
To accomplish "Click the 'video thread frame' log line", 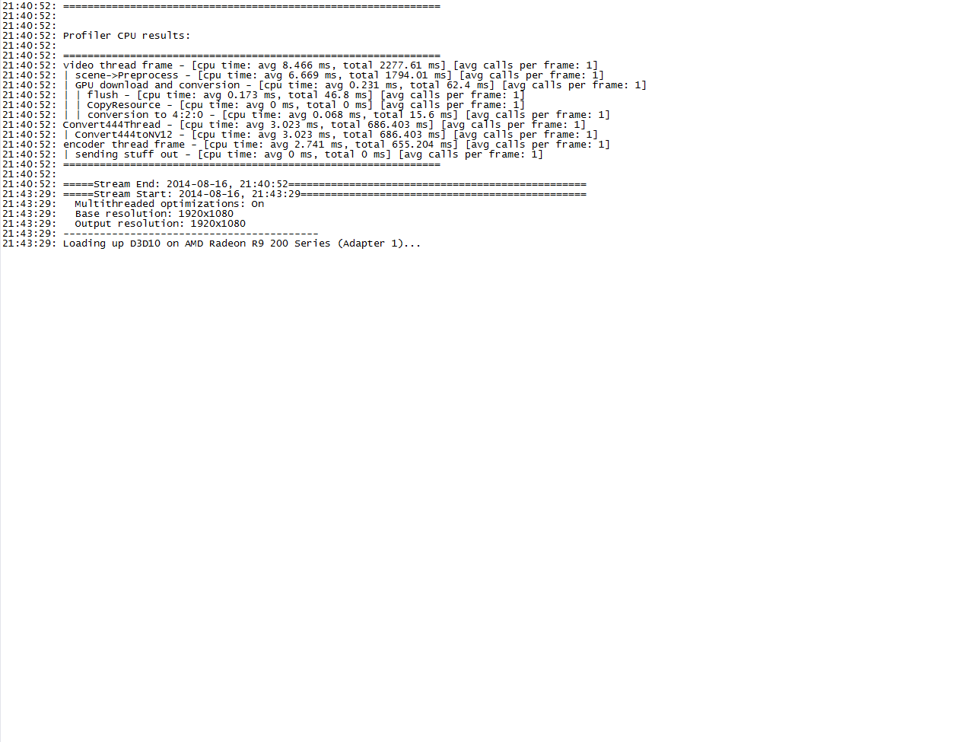I will click(330, 65).
